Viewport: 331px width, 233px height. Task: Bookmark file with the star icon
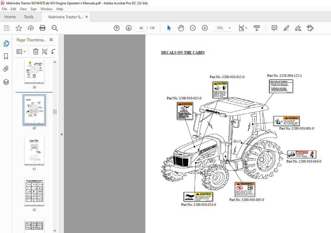click(x=18, y=28)
